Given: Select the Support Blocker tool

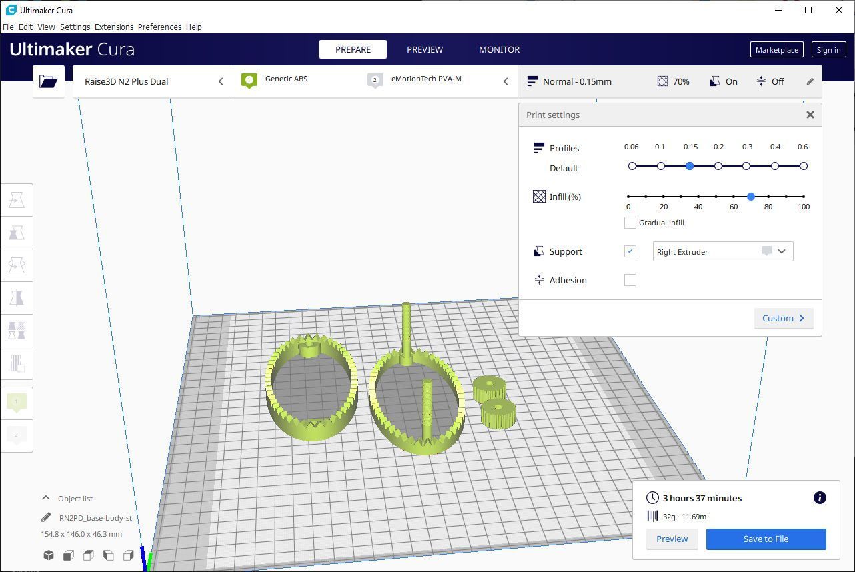Looking at the screenshot, I should (x=17, y=363).
